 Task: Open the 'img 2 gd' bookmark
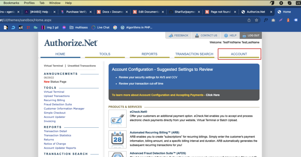tap(50, 27)
